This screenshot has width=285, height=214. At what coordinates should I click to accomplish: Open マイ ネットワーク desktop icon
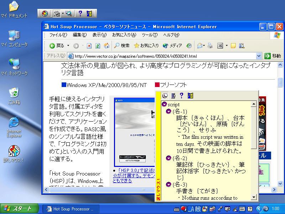pos(14,67)
